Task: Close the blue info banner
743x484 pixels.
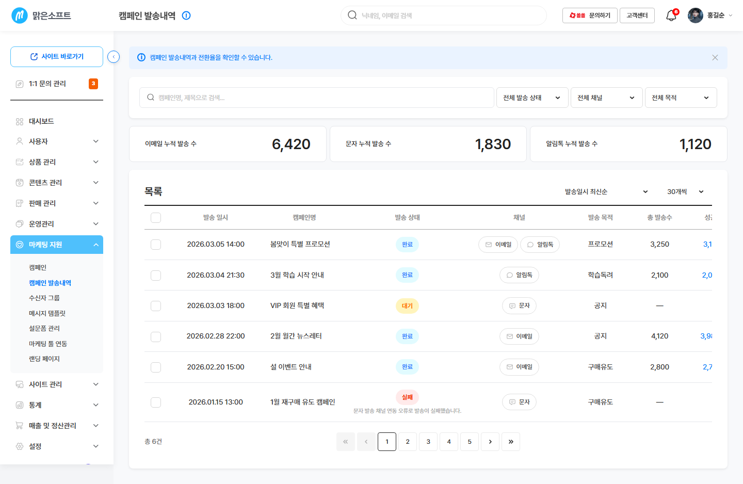Action: pos(715,58)
